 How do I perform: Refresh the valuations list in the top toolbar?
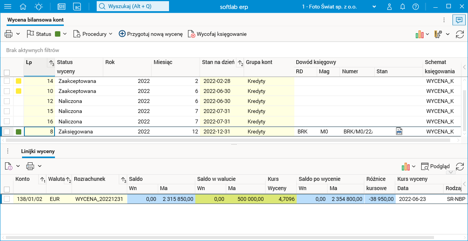460,34
